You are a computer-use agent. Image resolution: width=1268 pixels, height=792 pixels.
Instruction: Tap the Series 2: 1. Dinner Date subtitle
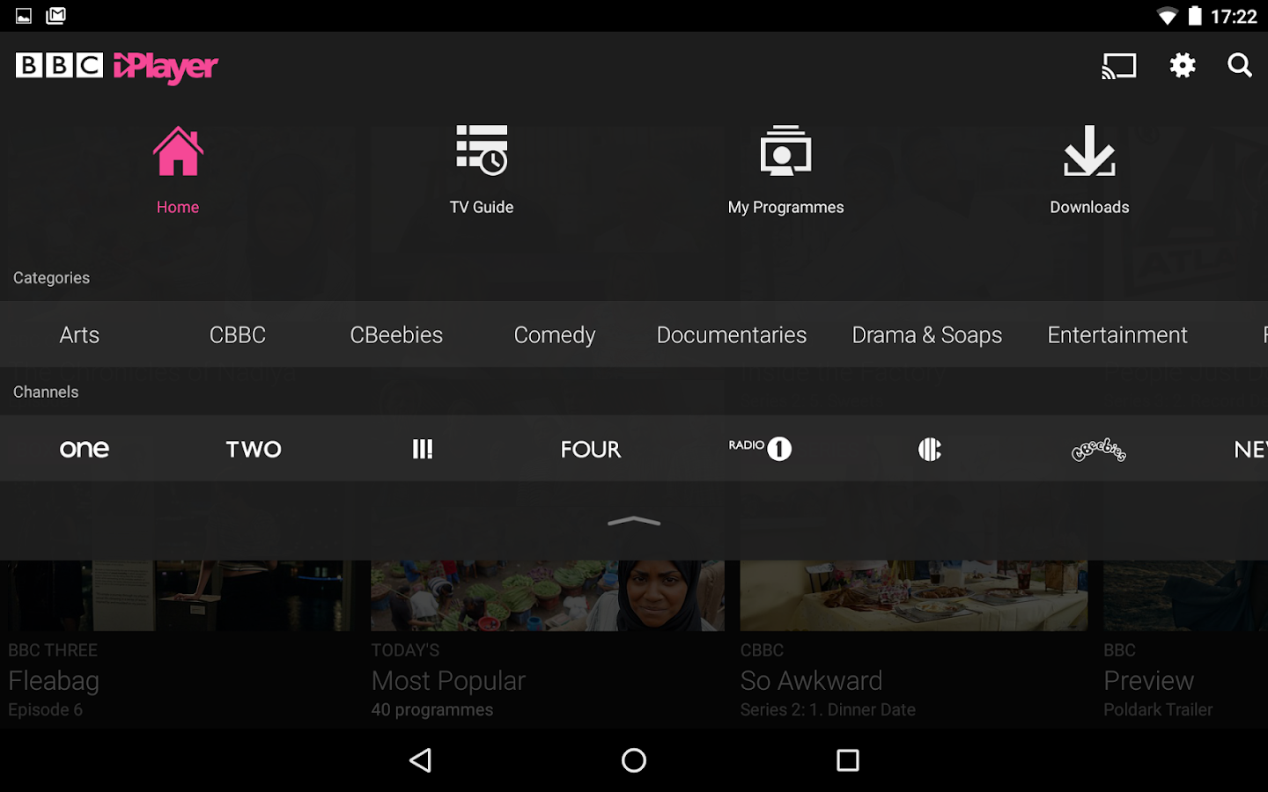tap(828, 709)
